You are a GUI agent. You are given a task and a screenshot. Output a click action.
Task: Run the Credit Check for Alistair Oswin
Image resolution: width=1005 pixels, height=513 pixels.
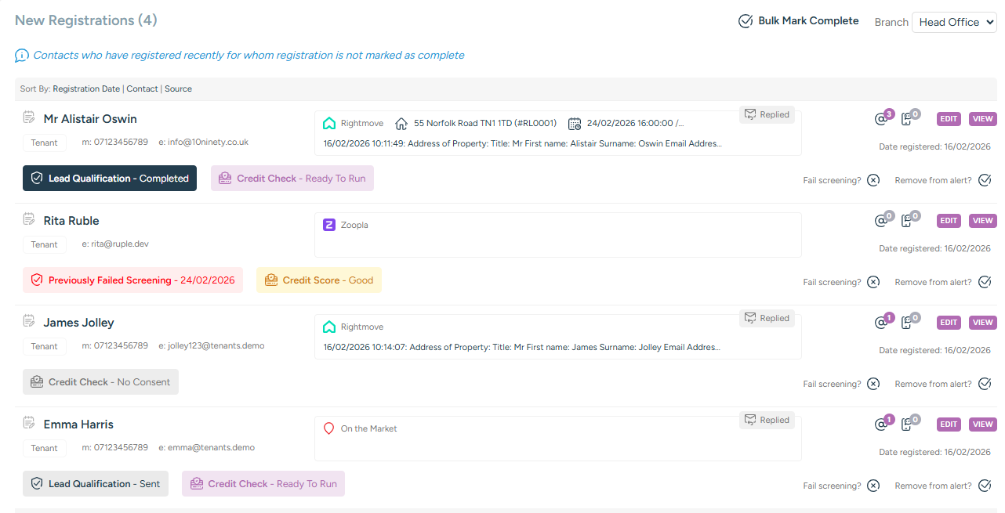point(292,178)
